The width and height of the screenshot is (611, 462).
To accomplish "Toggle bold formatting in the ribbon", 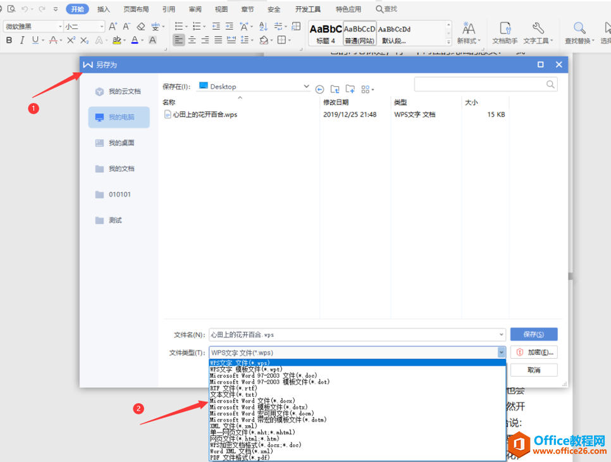I will pyautogui.click(x=9, y=40).
